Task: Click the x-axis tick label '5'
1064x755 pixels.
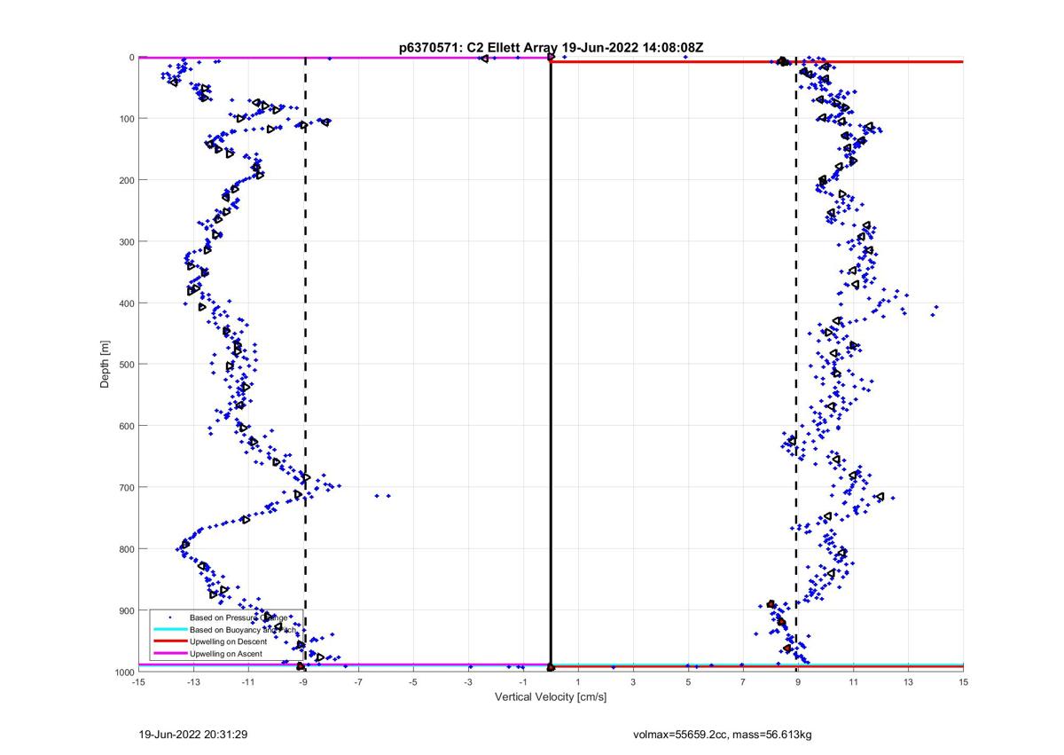Action: [x=688, y=682]
